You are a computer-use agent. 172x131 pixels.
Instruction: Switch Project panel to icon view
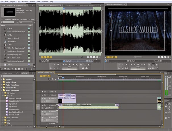click(x=5, y=69)
